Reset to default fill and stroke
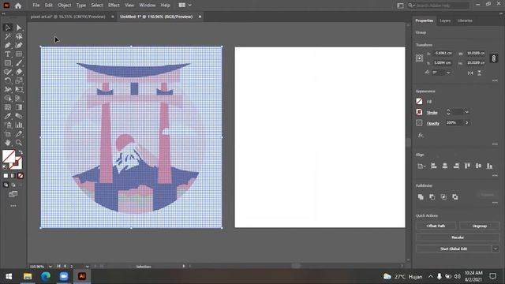 [x=5, y=166]
